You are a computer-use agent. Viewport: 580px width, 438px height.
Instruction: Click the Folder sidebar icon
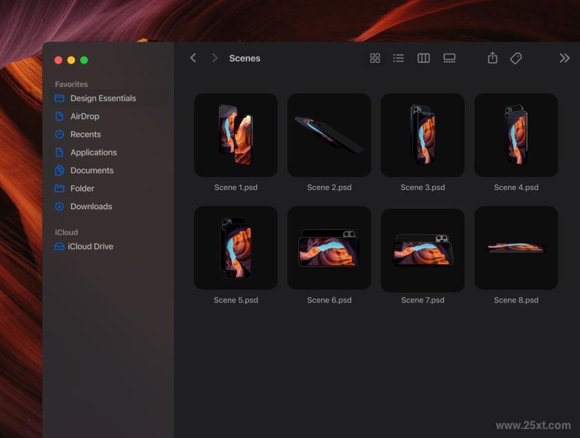click(x=59, y=189)
